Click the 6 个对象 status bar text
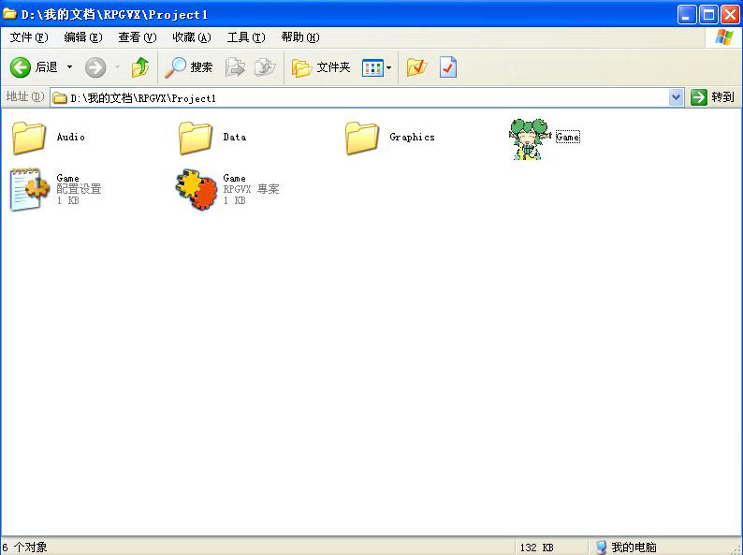743x555 pixels. [24, 548]
